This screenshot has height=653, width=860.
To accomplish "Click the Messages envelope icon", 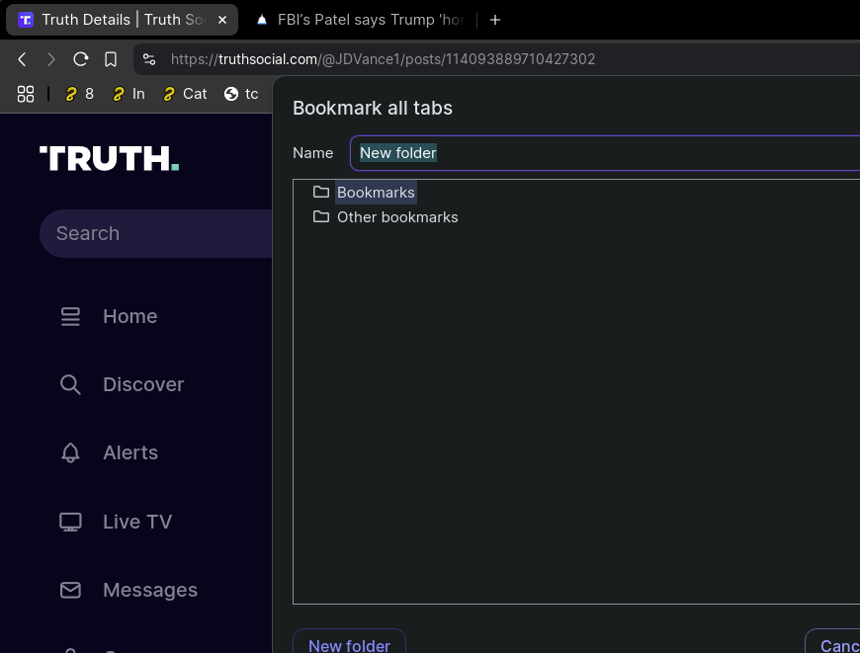I will (70, 590).
